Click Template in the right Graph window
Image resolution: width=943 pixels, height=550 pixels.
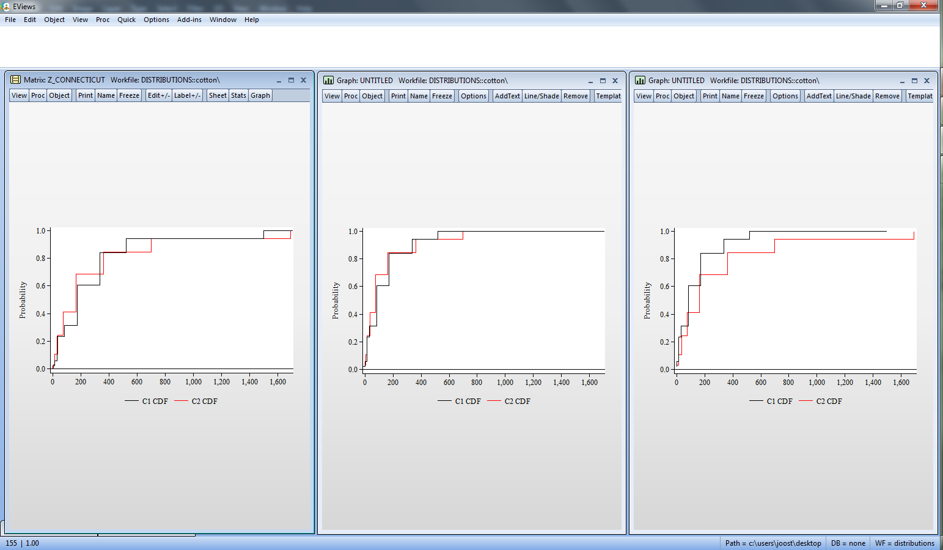tap(920, 96)
